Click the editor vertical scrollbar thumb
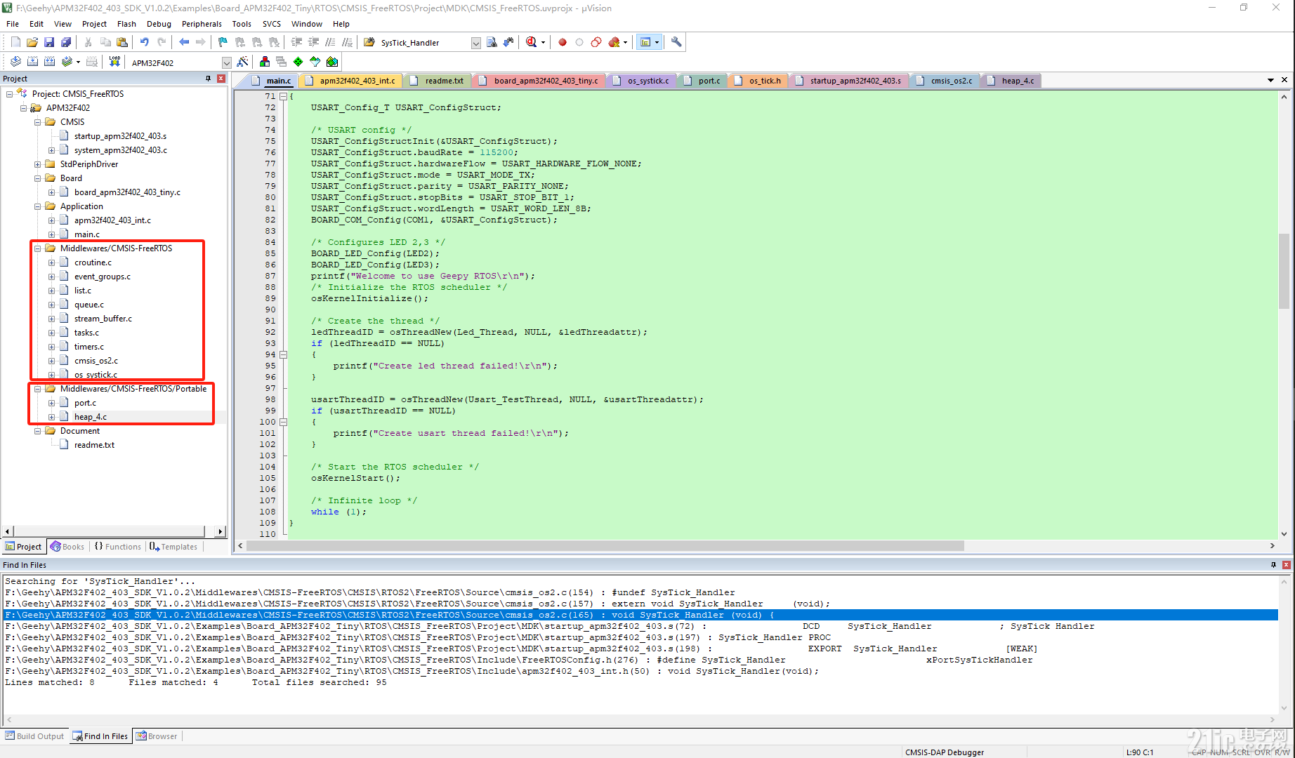 point(1284,272)
